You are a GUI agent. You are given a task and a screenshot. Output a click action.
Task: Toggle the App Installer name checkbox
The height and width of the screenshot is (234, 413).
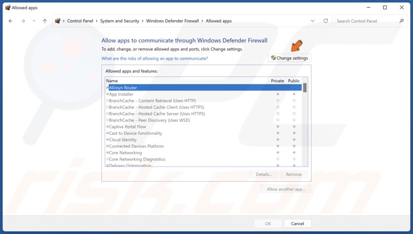click(x=108, y=94)
